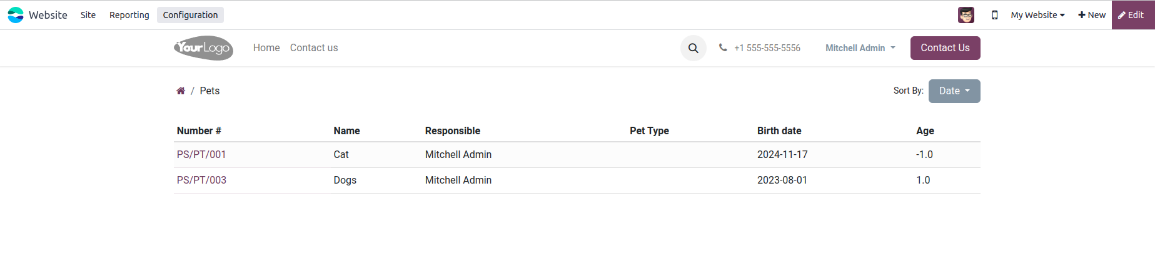The width and height of the screenshot is (1155, 276).
Task: Expand the Sort By Date dropdown
Action: coord(954,91)
